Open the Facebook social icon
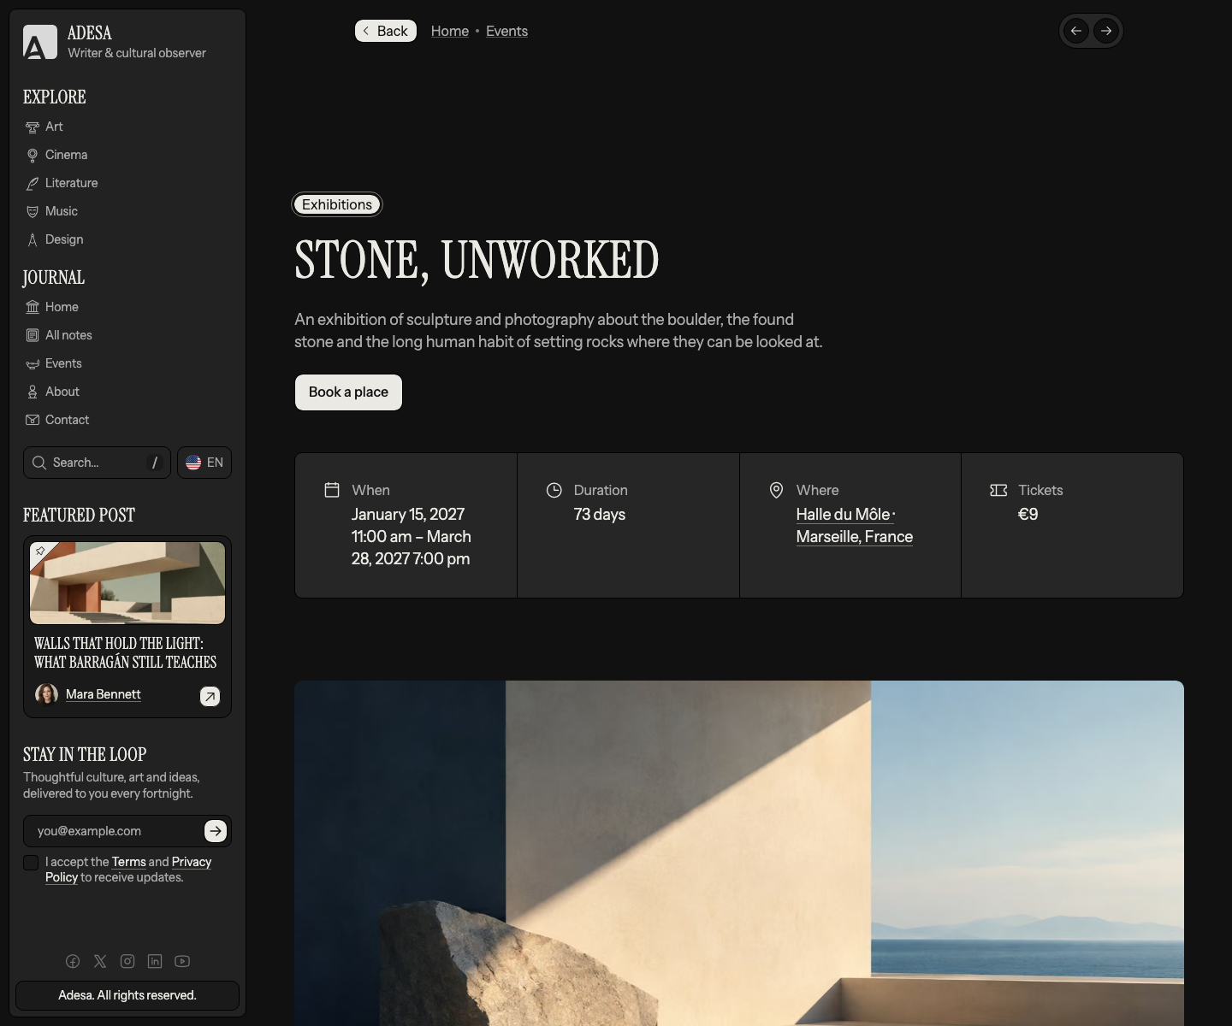1232x1026 pixels. point(73,961)
